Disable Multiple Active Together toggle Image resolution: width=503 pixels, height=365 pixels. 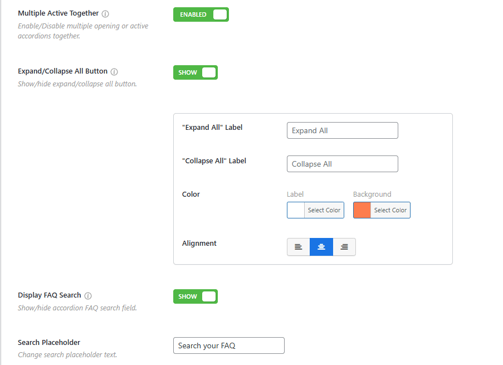(x=201, y=14)
